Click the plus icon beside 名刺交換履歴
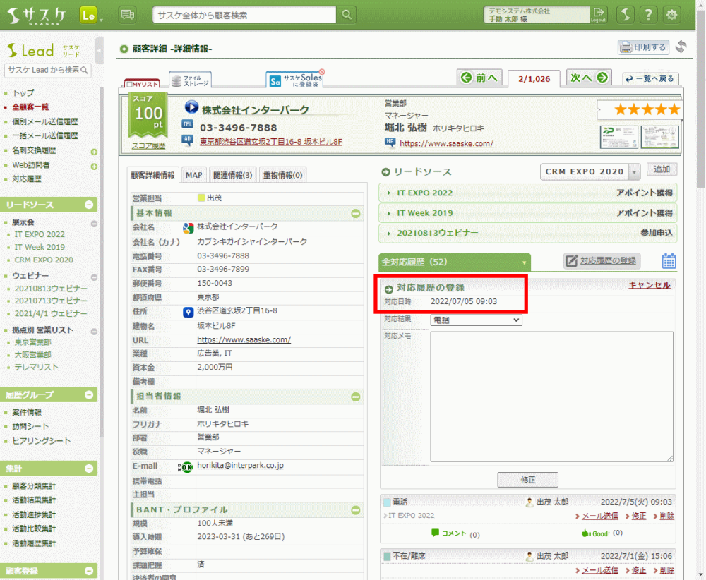706x580 pixels. click(94, 152)
